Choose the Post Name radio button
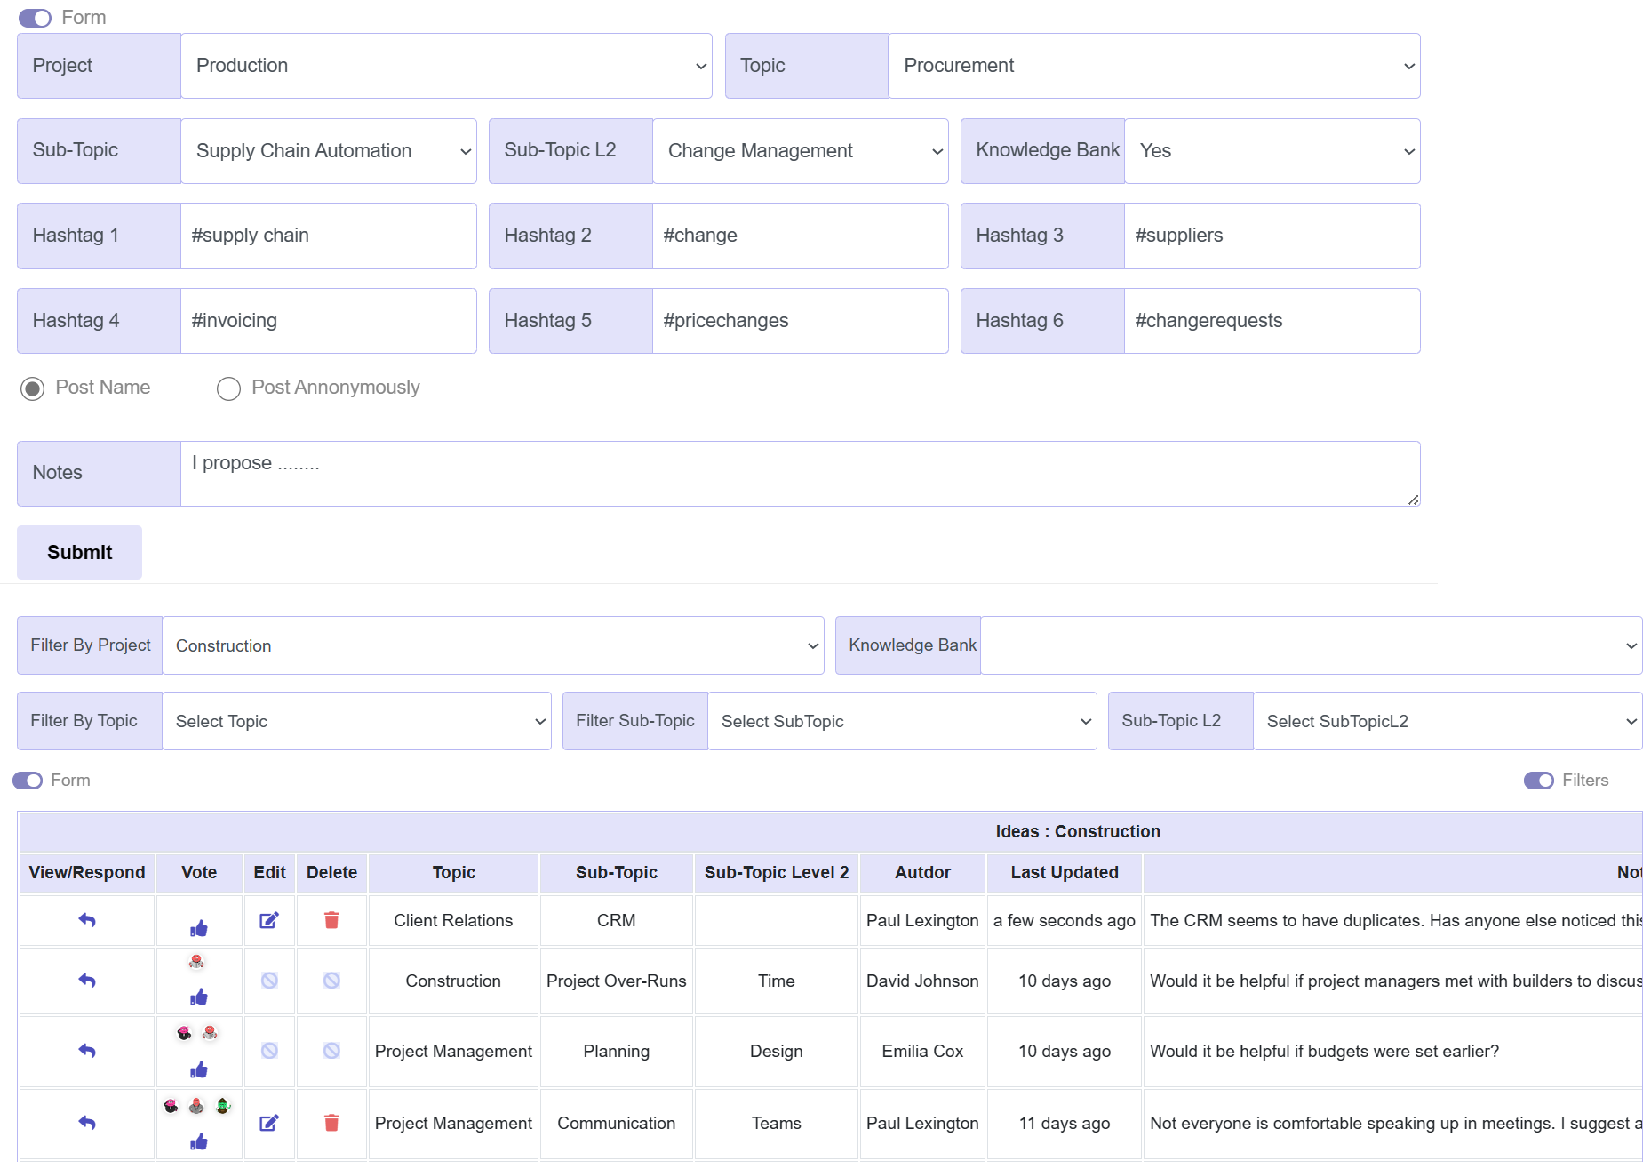This screenshot has width=1643, height=1169. [33, 388]
